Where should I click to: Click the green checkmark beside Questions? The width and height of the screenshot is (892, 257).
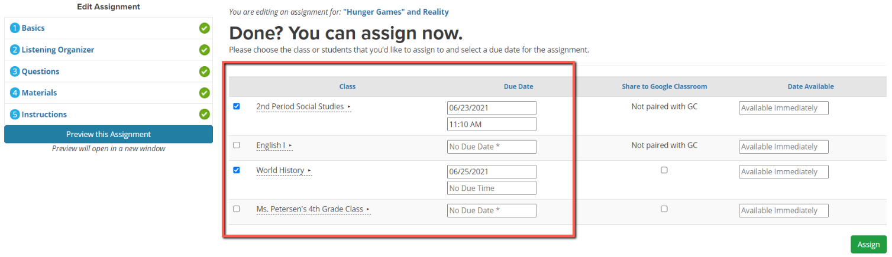pos(205,71)
